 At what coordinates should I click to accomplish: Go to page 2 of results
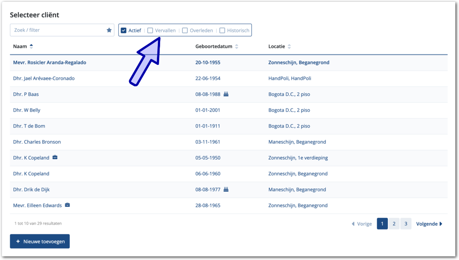click(394, 224)
